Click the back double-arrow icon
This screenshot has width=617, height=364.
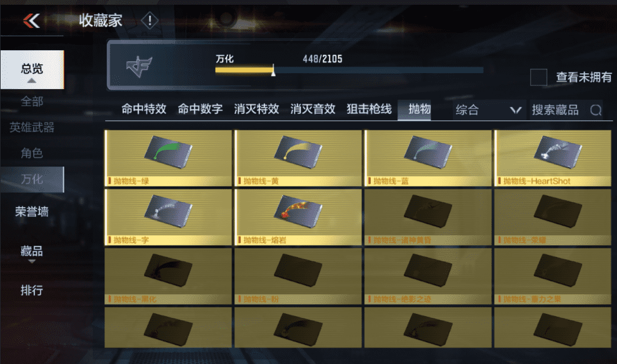[31, 21]
